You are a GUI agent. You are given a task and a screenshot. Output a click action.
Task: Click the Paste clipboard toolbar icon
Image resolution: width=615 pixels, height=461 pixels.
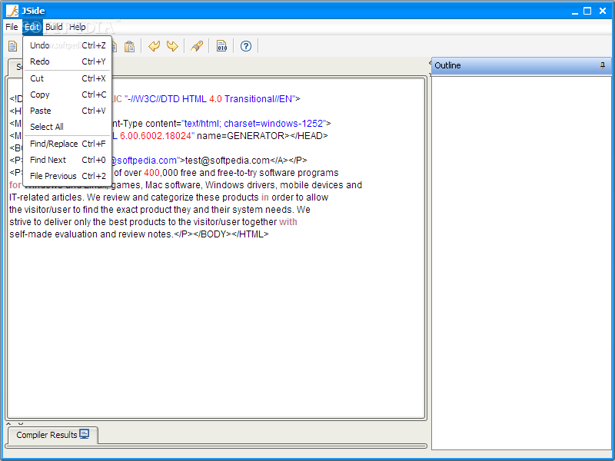click(129, 46)
